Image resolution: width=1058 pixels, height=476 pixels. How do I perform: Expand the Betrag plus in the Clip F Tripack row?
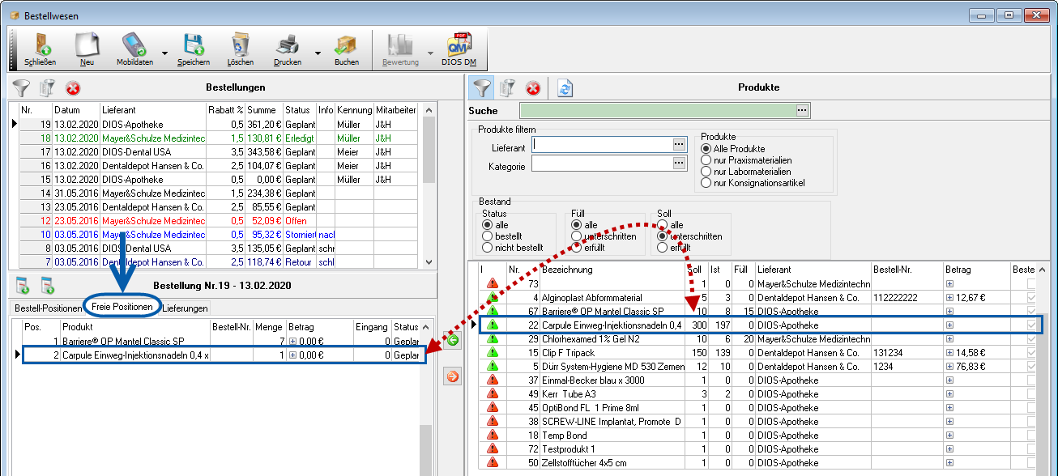coord(949,353)
